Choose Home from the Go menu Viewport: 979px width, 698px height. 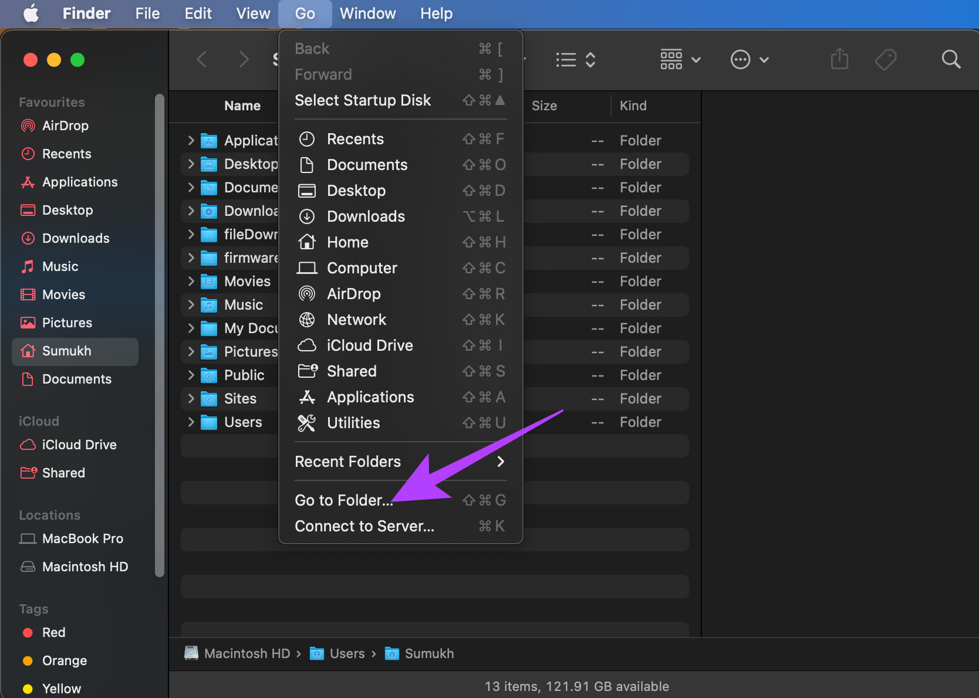[x=400, y=242]
